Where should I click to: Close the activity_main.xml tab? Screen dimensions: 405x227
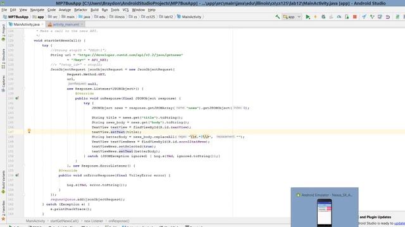[x=82, y=24]
